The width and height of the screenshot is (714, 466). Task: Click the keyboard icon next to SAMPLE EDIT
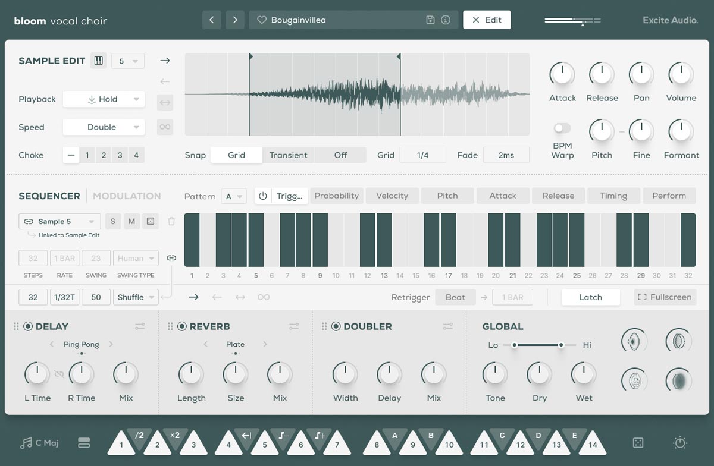click(98, 60)
